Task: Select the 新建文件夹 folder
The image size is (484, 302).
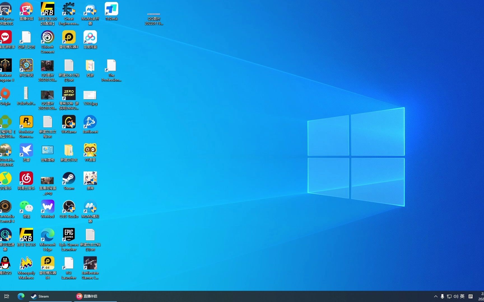Action: point(69,152)
